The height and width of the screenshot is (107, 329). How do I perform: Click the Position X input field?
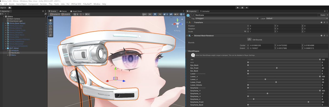click(x=262, y=25)
